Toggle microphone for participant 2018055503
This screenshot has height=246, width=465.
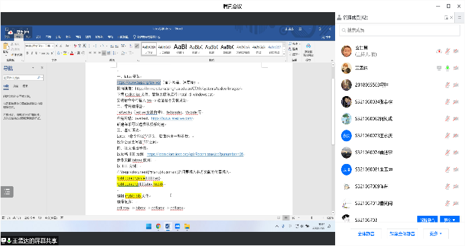(448, 85)
